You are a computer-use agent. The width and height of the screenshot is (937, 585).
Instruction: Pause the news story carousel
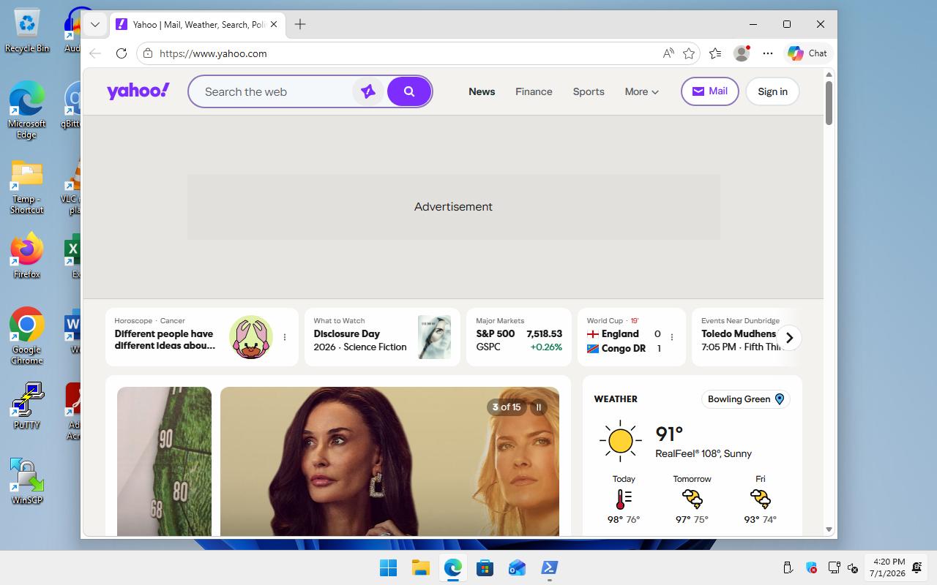(539, 407)
